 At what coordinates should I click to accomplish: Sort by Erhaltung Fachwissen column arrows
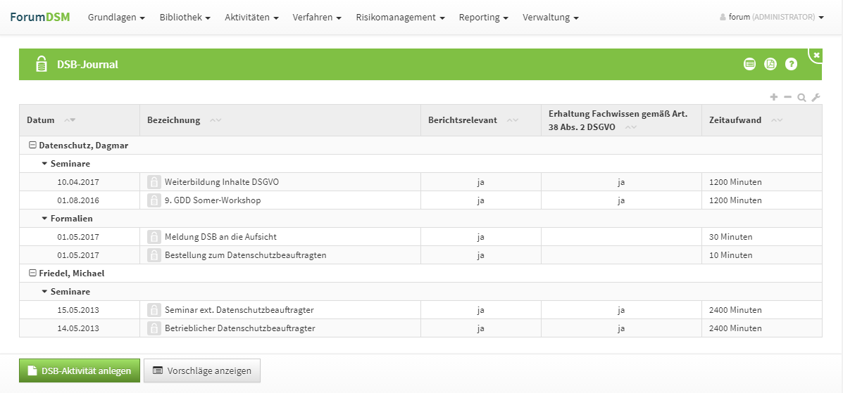pos(631,127)
